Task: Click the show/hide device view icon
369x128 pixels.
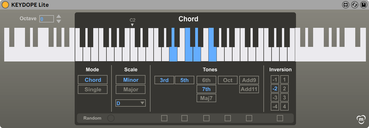Action: click(x=346, y=5)
